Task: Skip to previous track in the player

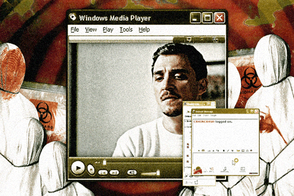Action: click(103, 173)
